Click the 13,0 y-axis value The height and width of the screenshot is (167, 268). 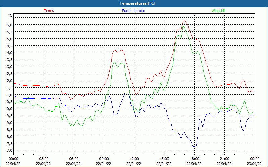[9, 66]
